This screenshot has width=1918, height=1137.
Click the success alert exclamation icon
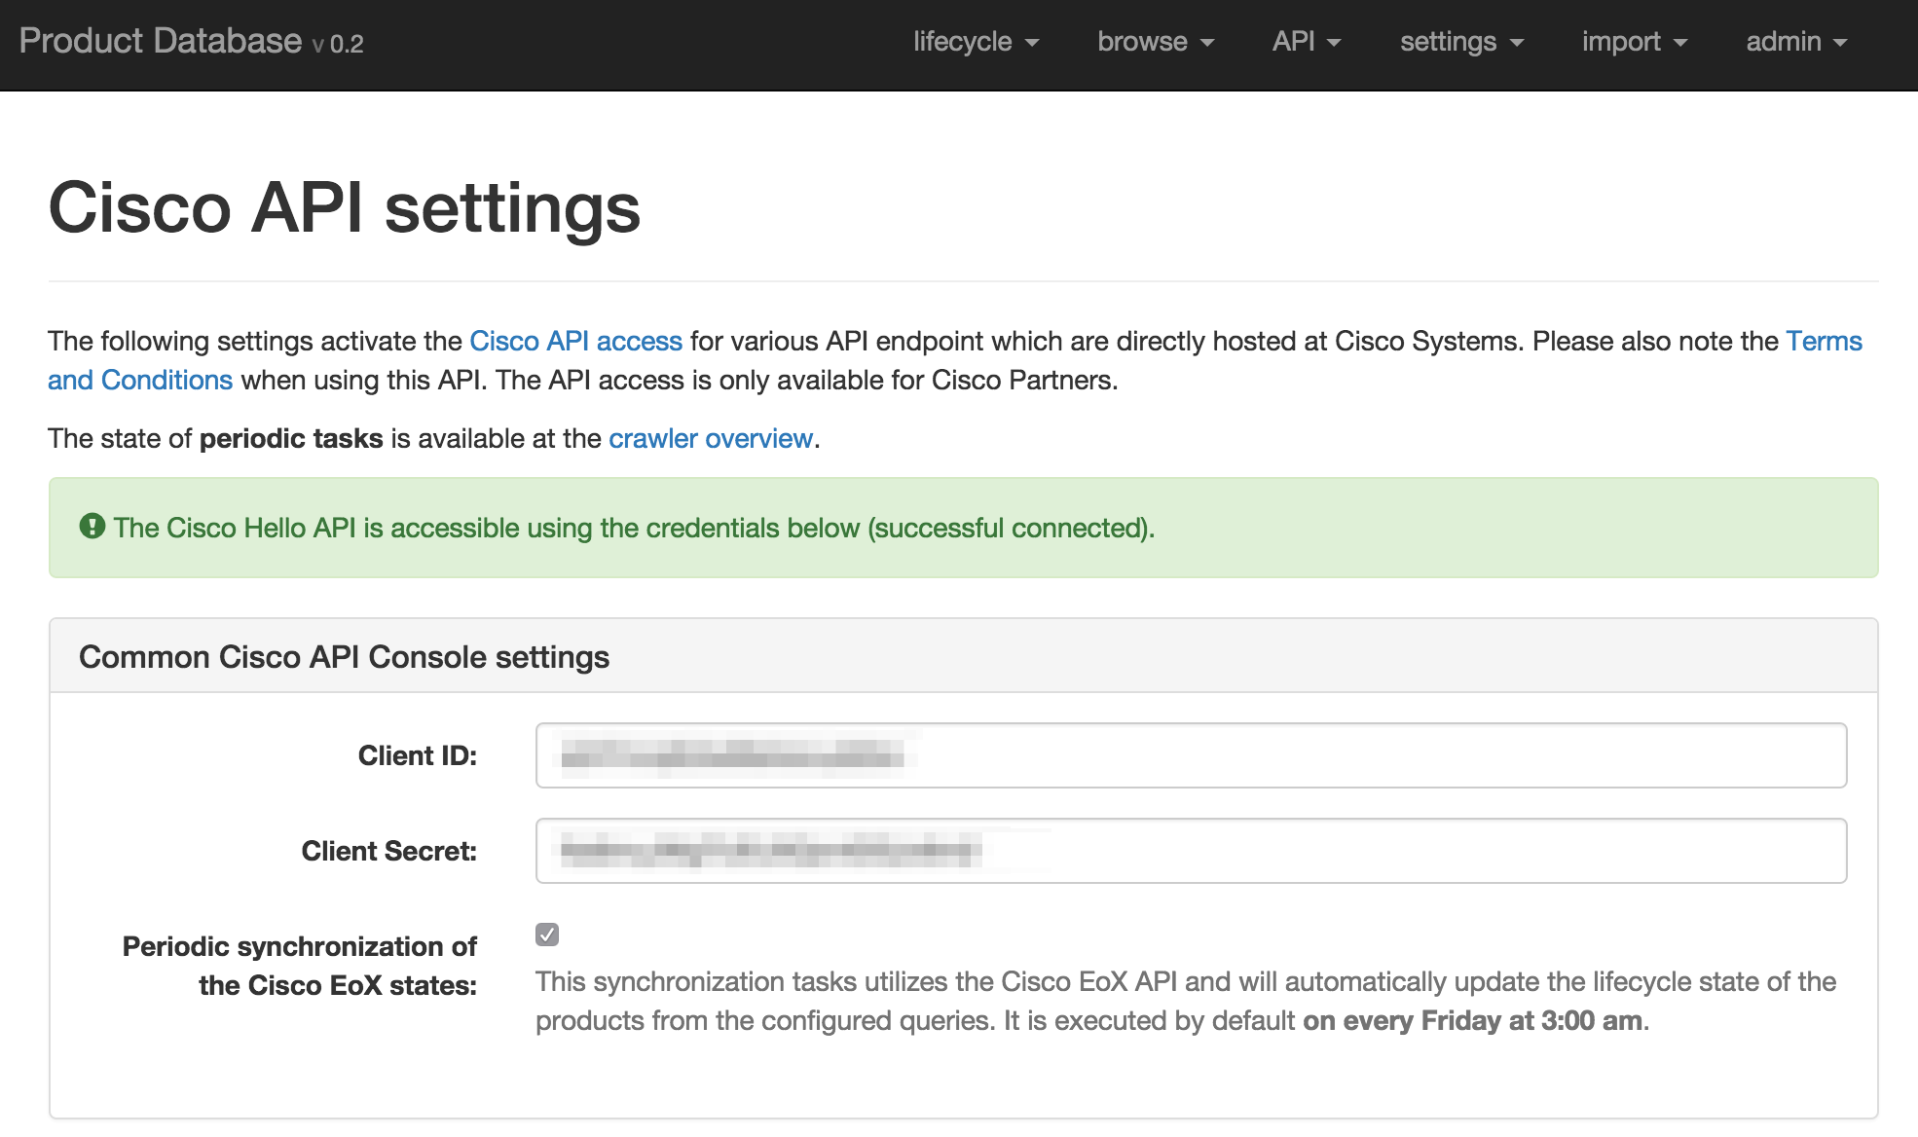pos(92,527)
